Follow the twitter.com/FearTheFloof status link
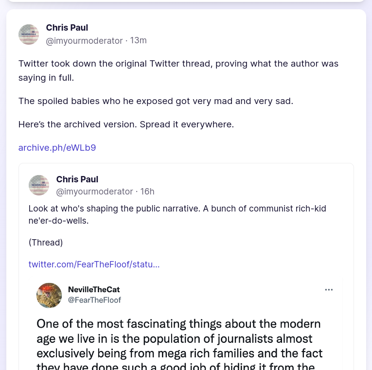This screenshot has width=372, height=370. tap(94, 264)
